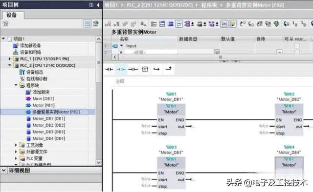Toggle the yellow favorites notepad icon

(233, 24)
